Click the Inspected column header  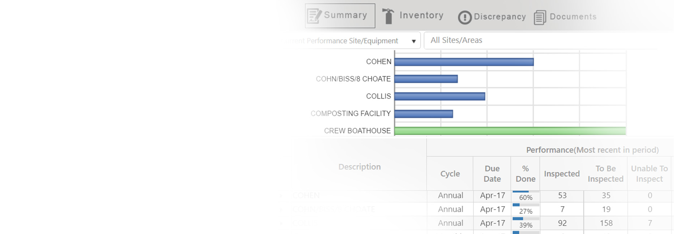(x=562, y=174)
